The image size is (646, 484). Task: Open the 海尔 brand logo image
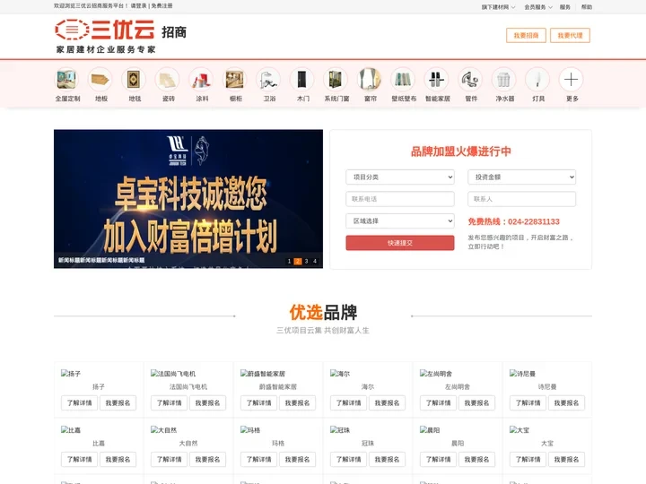point(340,374)
